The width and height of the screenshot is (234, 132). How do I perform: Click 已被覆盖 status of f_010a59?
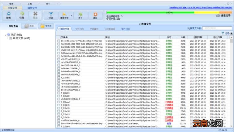[169, 108]
